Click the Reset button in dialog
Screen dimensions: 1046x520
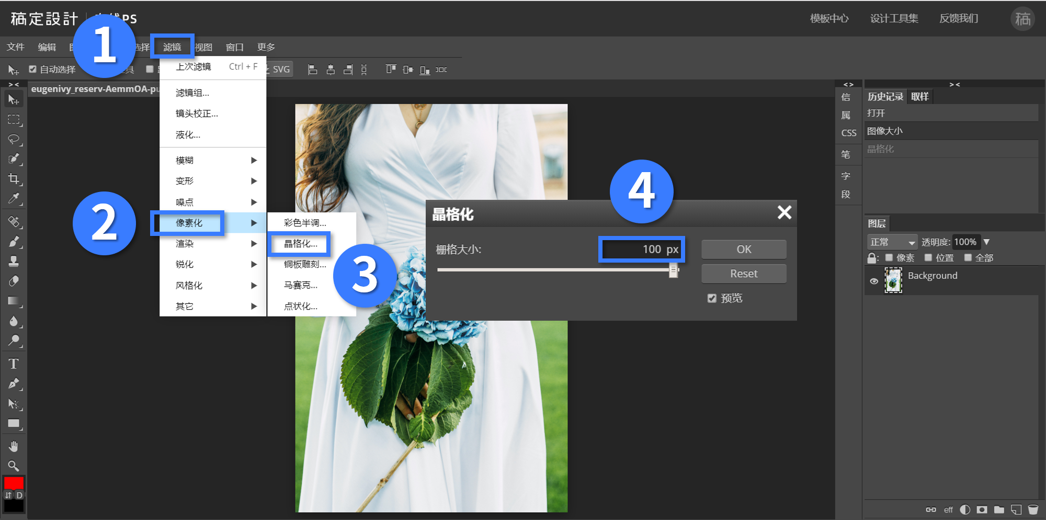pyautogui.click(x=744, y=274)
